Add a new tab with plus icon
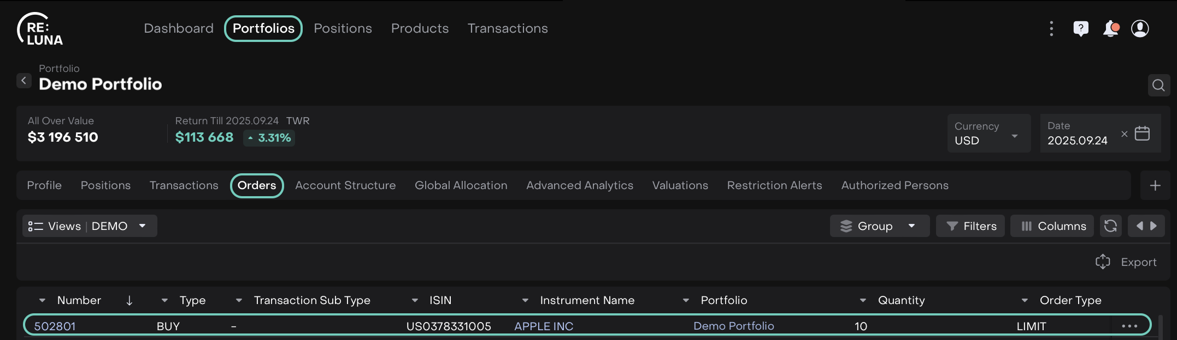The image size is (1177, 340). [x=1155, y=186]
